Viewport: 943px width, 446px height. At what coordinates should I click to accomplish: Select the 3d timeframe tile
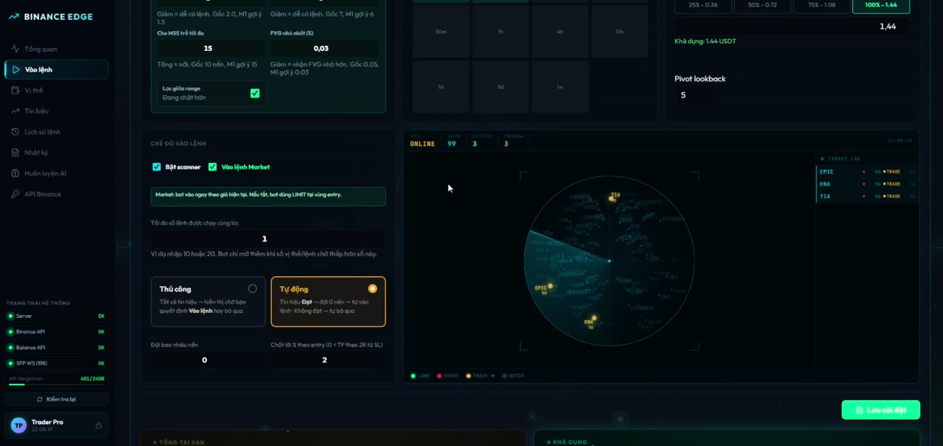(500, 87)
